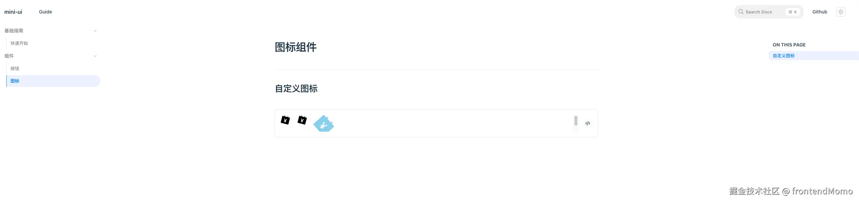Select the 图标 sidebar item
Image resolution: width=859 pixels, height=202 pixels.
pyautogui.click(x=15, y=81)
